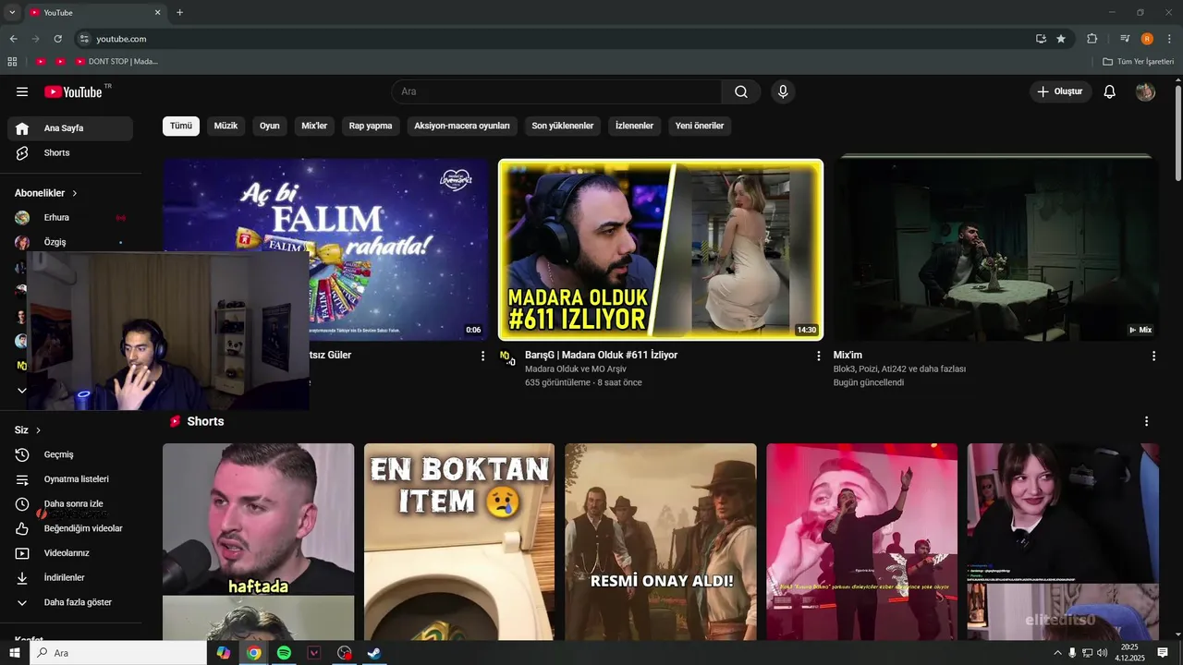Image resolution: width=1183 pixels, height=665 pixels.
Task: Focus the Ara search field
Action: [x=556, y=91]
